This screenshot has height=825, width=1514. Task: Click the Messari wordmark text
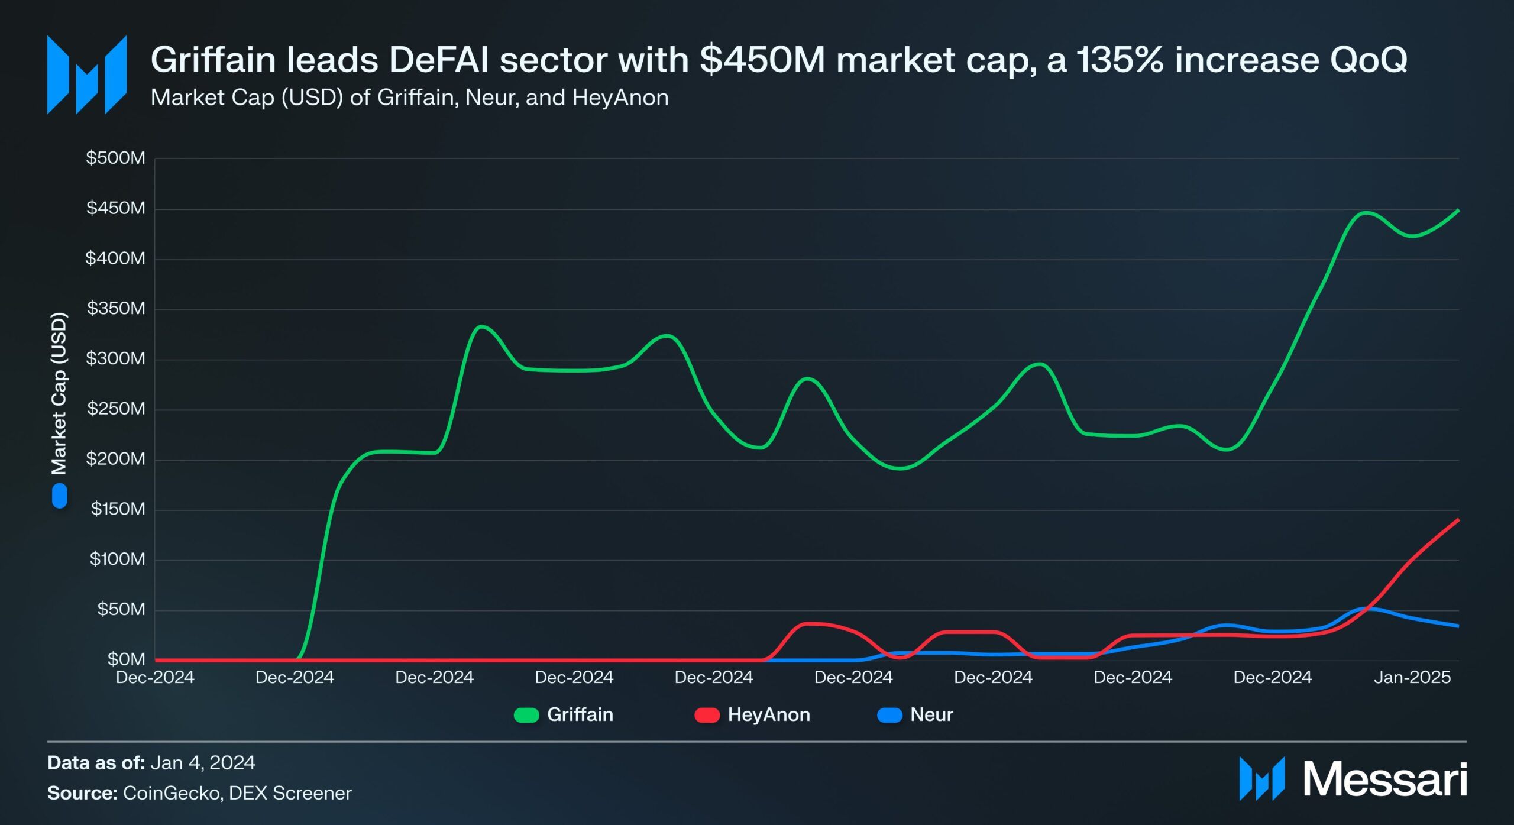tap(1384, 779)
